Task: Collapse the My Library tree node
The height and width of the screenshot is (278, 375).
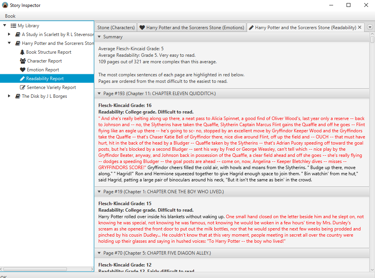Action: pos(5,25)
